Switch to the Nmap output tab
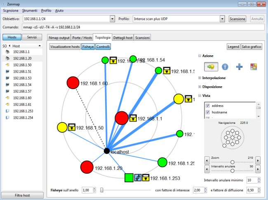The width and height of the screenshot is (268, 200). 59,38
